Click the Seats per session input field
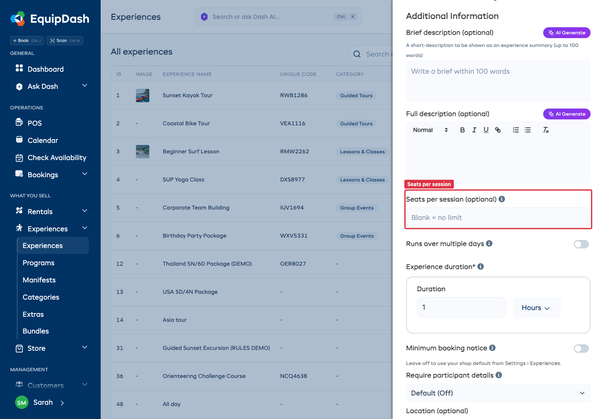 pos(498,217)
